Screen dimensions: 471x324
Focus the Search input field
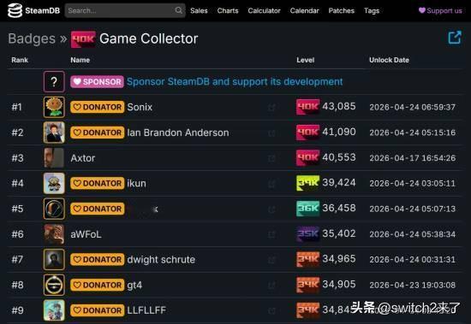pyautogui.click(x=125, y=10)
